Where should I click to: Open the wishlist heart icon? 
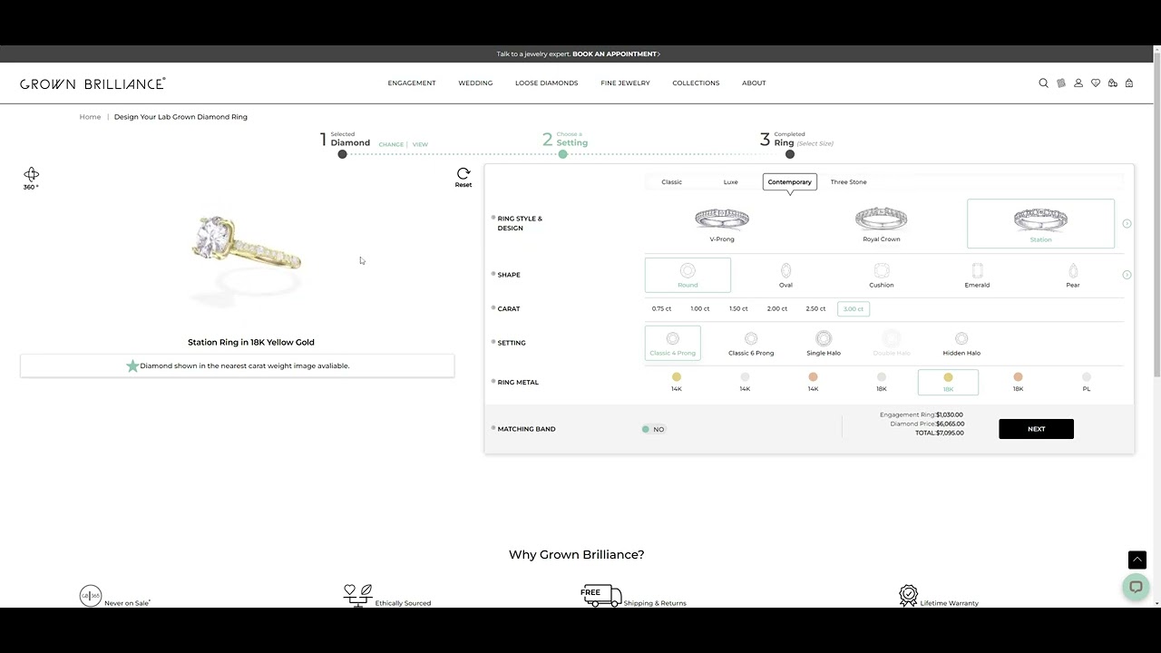(1096, 83)
